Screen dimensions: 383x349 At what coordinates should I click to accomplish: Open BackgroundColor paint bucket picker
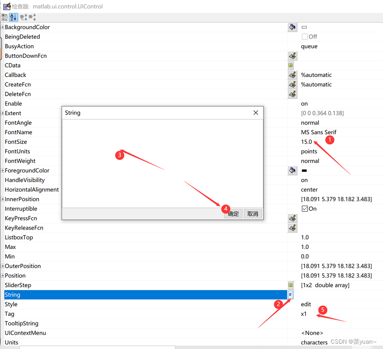tap(292, 27)
